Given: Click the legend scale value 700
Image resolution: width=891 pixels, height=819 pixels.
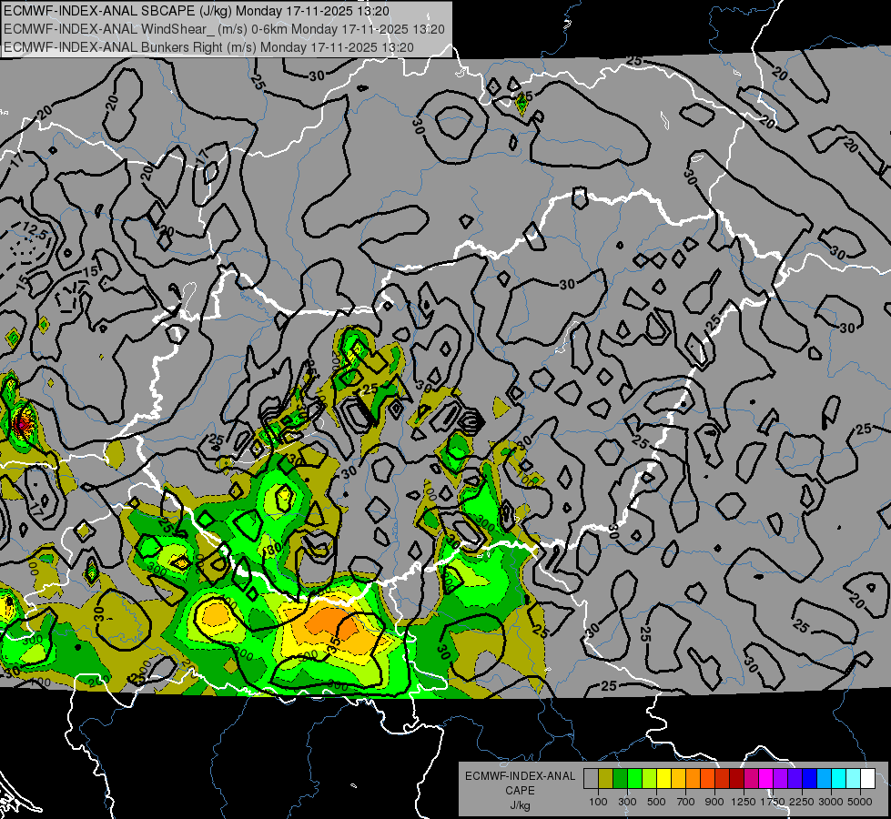Looking at the screenshot, I should pos(686,802).
